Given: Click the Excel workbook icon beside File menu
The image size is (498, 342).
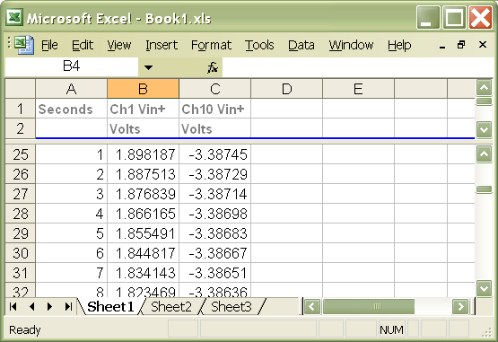Looking at the screenshot, I should [24, 45].
